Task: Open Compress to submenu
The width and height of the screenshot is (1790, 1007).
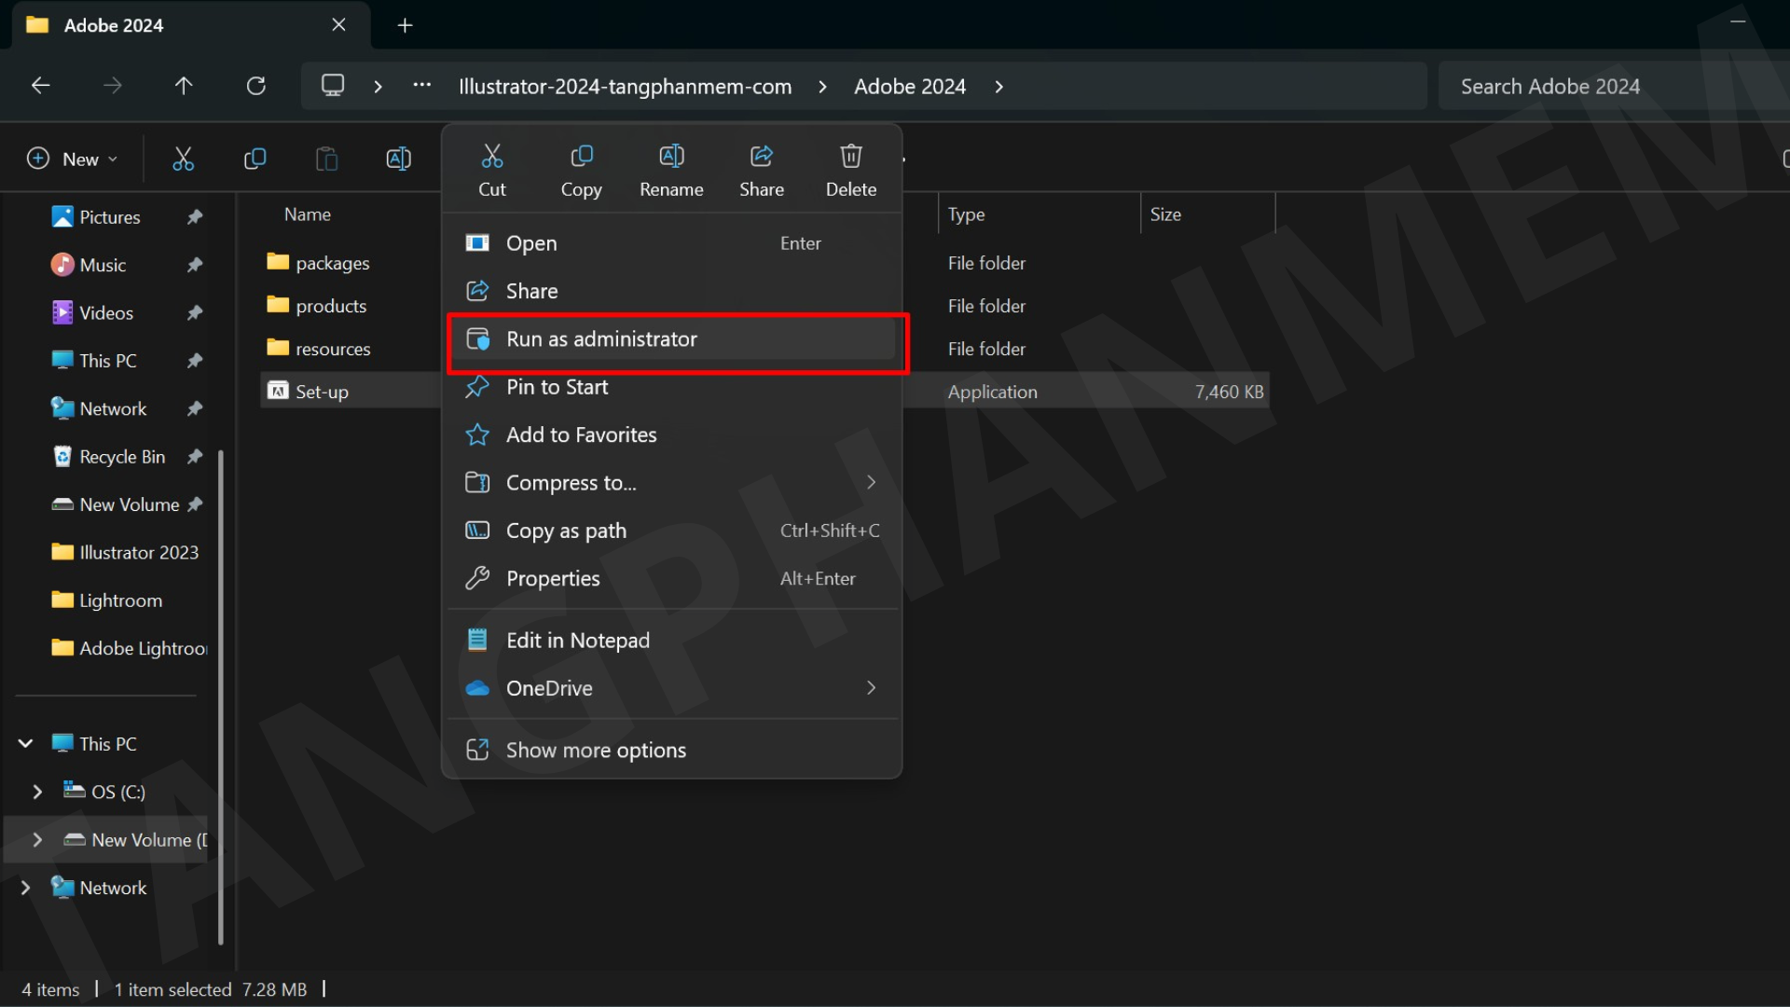Action: (x=671, y=483)
